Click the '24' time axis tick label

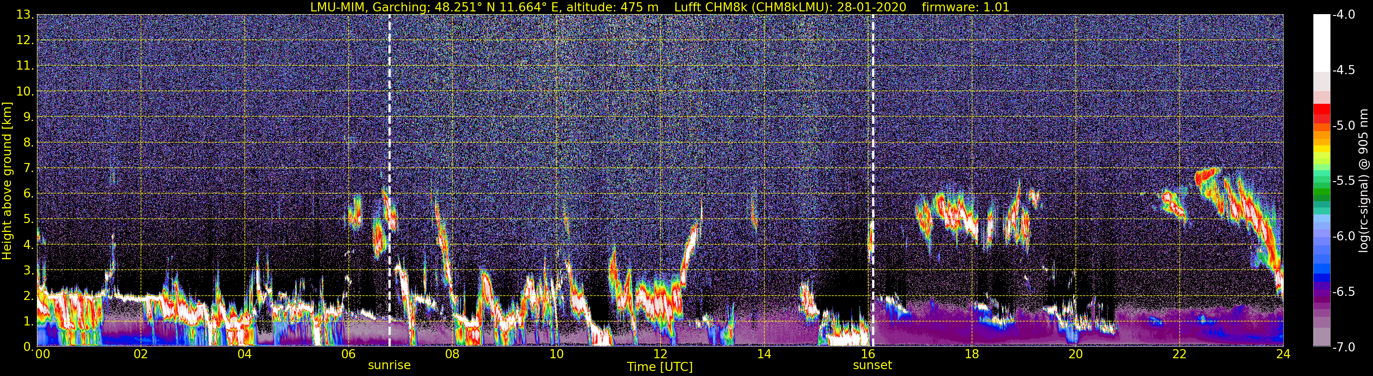[1283, 355]
